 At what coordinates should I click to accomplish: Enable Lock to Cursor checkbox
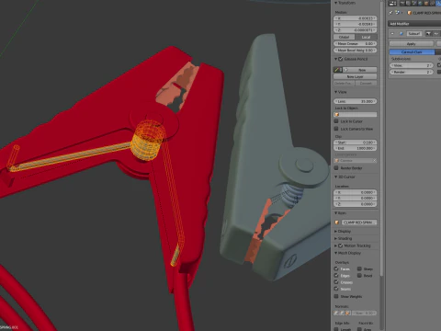pos(336,121)
